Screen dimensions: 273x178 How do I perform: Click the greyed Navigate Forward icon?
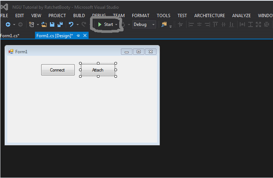[x=20, y=24]
